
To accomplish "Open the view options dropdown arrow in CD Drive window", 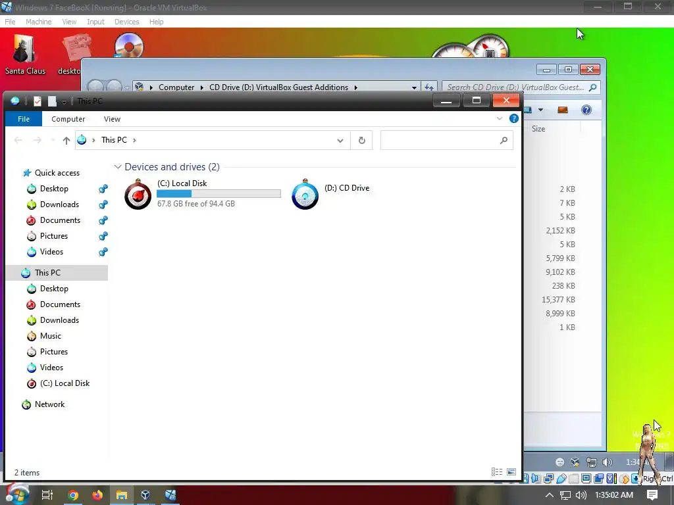I will (541, 110).
